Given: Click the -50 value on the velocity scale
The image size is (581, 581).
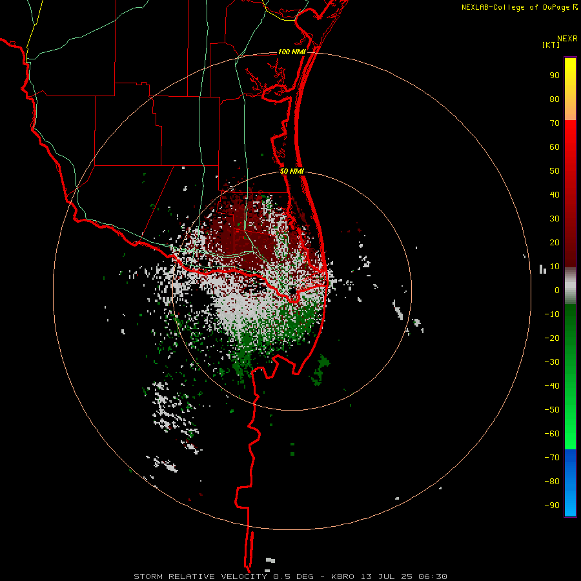Looking at the screenshot, I should click(552, 410).
